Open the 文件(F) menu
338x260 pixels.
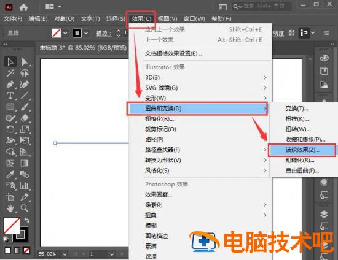point(13,19)
